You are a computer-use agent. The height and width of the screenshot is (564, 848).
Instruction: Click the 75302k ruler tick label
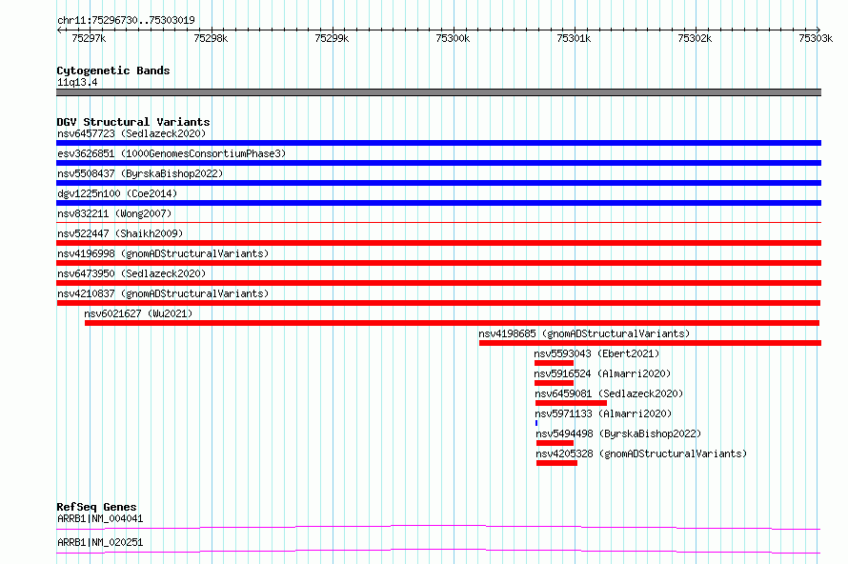coord(695,38)
